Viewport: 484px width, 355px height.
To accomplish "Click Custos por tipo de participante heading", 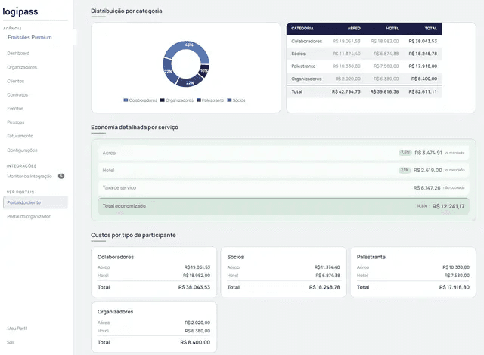I will click(x=133, y=235).
